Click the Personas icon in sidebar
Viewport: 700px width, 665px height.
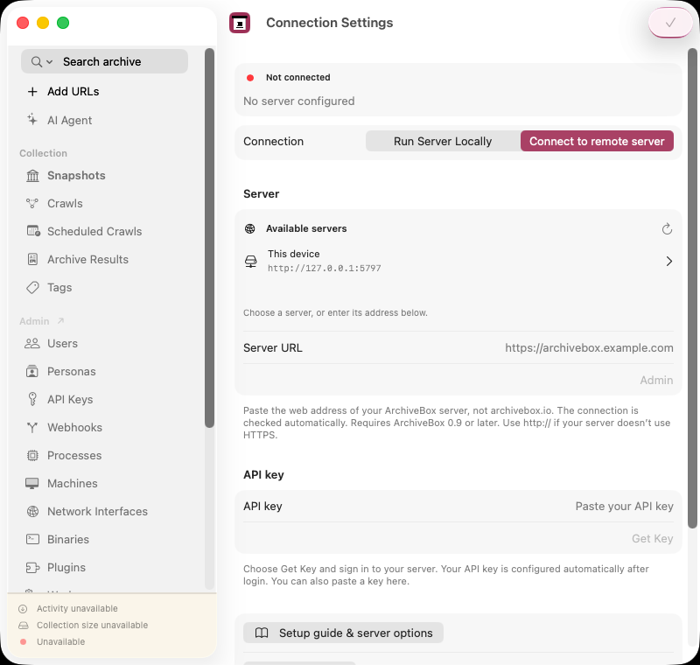pos(32,371)
